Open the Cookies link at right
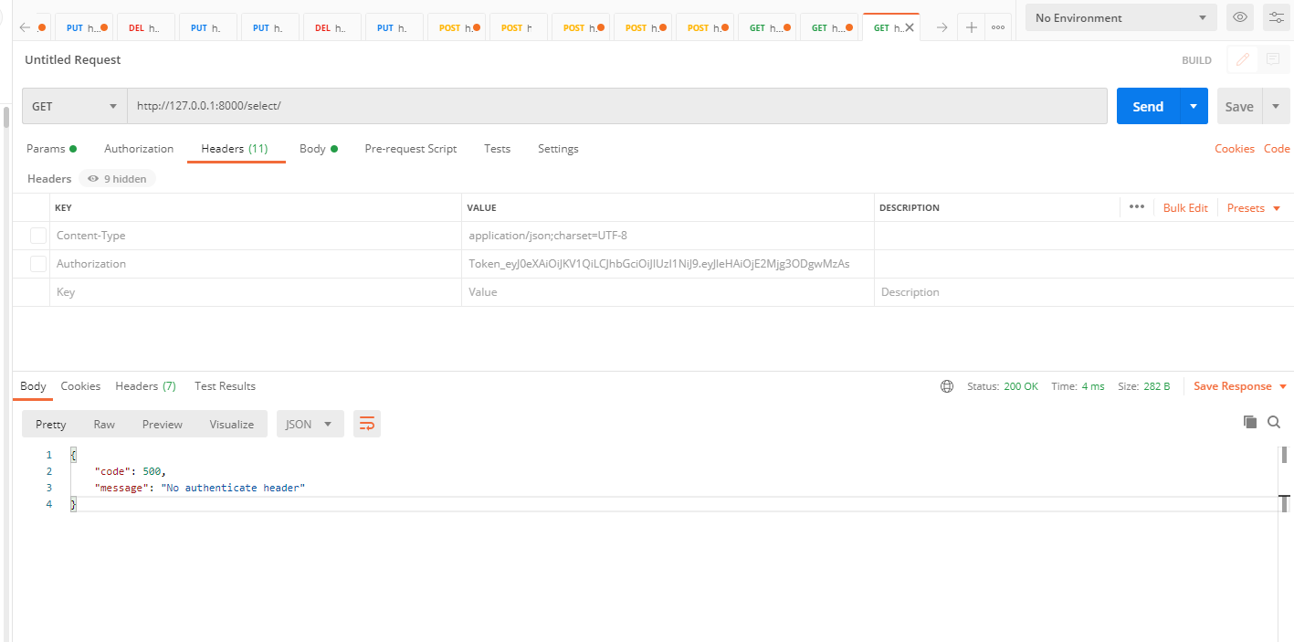Image resolution: width=1294 pixels, height=642 pixels. point(1235,149)
